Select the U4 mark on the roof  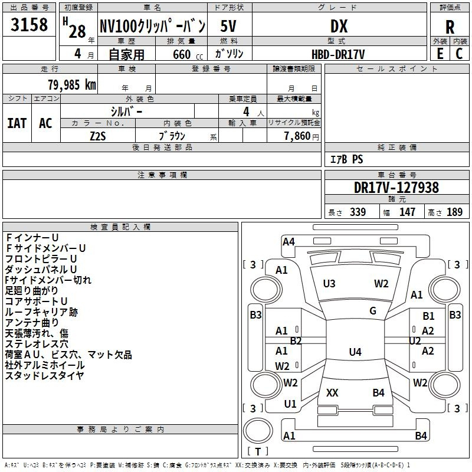click(x=355, y=352)
